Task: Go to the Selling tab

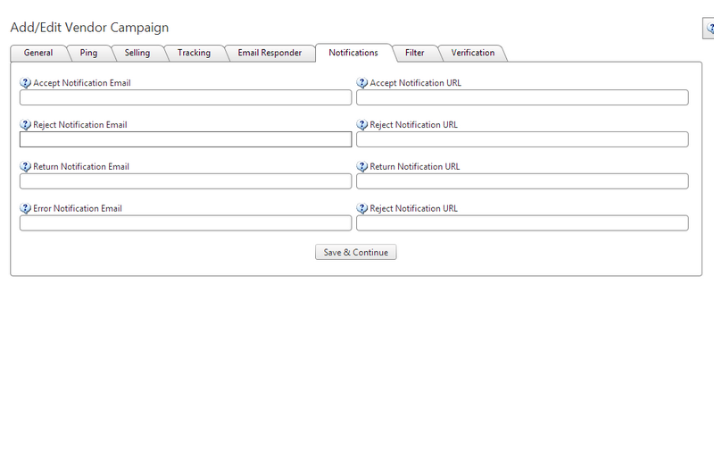Action: (x=137, y=53)
